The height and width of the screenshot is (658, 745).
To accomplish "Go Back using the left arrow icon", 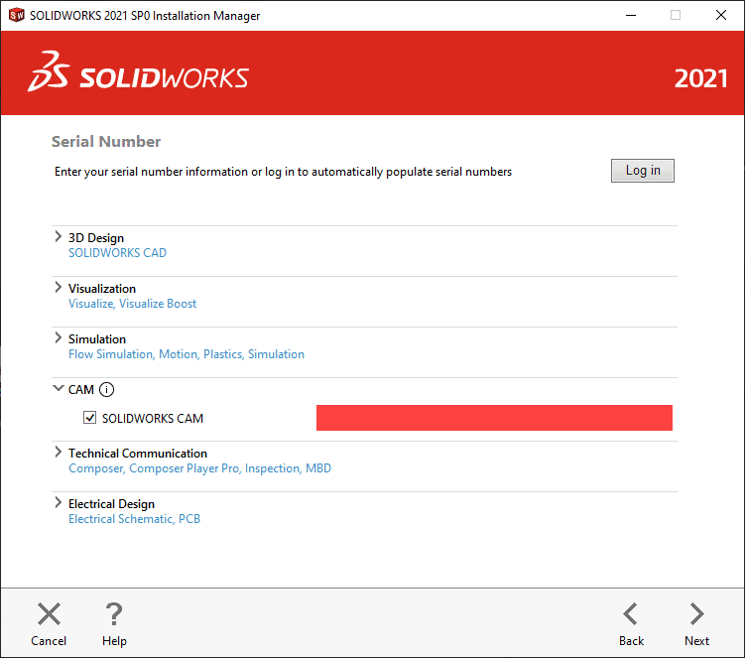I will pos(631,613).
